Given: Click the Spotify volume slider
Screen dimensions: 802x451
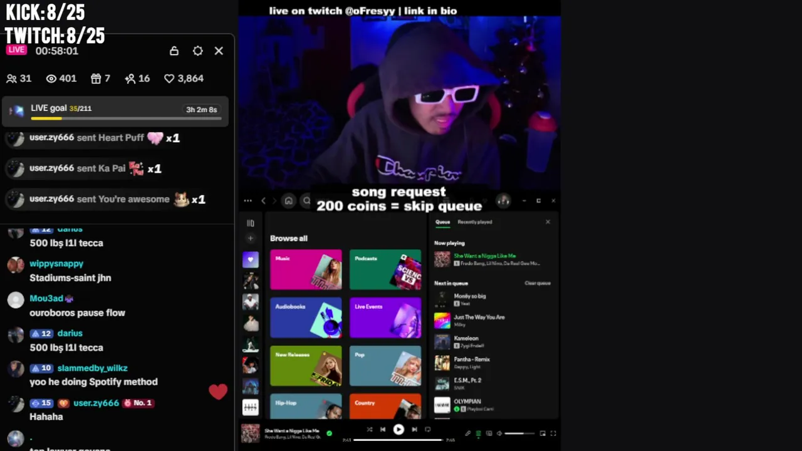Looking at the screenshot, I should pos(519,433).
